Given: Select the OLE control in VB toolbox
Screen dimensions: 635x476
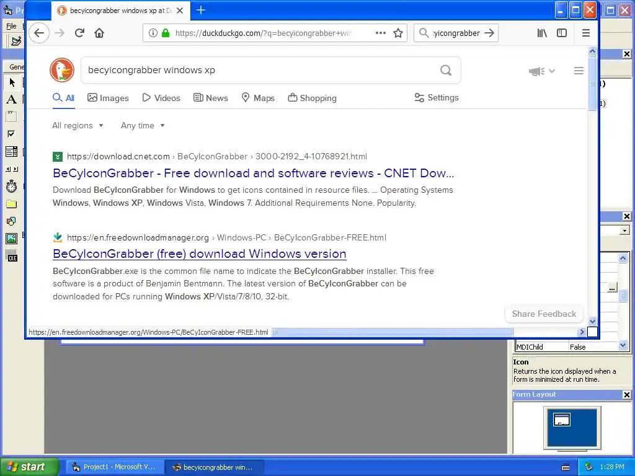Looking at the screenshot, I should click(x=11, y=256).
